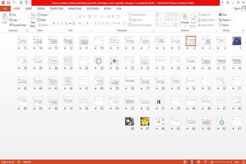Click Find in Editing group
The height and width of the screenshot is (164, 246).
[x=223, y=15]
